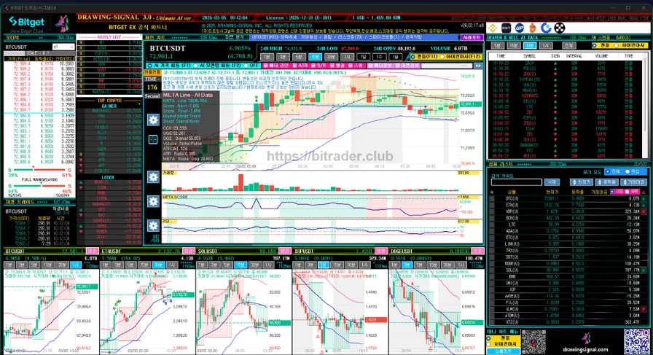Screen dimensions: 653x355
Task: Select AI 모멘텀 파동 (F2) radio
Action: point(196,66)
